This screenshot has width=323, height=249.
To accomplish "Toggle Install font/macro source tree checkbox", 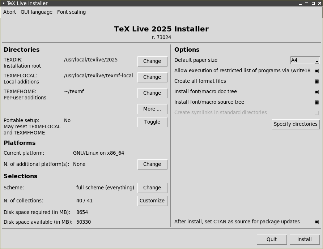I will (x=316, y=102).
